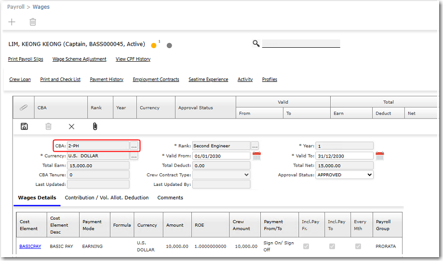
Task: Click the X cancel icon in toolbar
Action: pyautogui.click(x=71, y=126)
